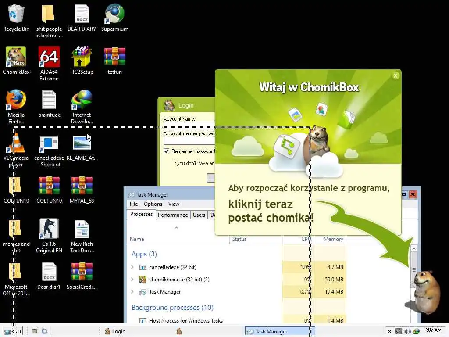Close the Witaj w ChomikBox popup

tap(396, 75)
